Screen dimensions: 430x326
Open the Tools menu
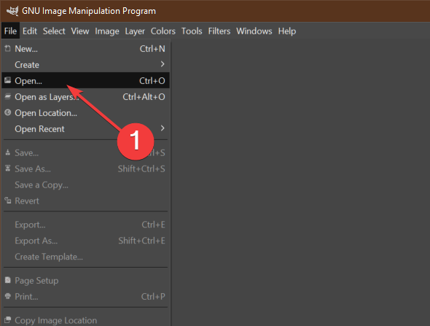(x=192, y=31)
